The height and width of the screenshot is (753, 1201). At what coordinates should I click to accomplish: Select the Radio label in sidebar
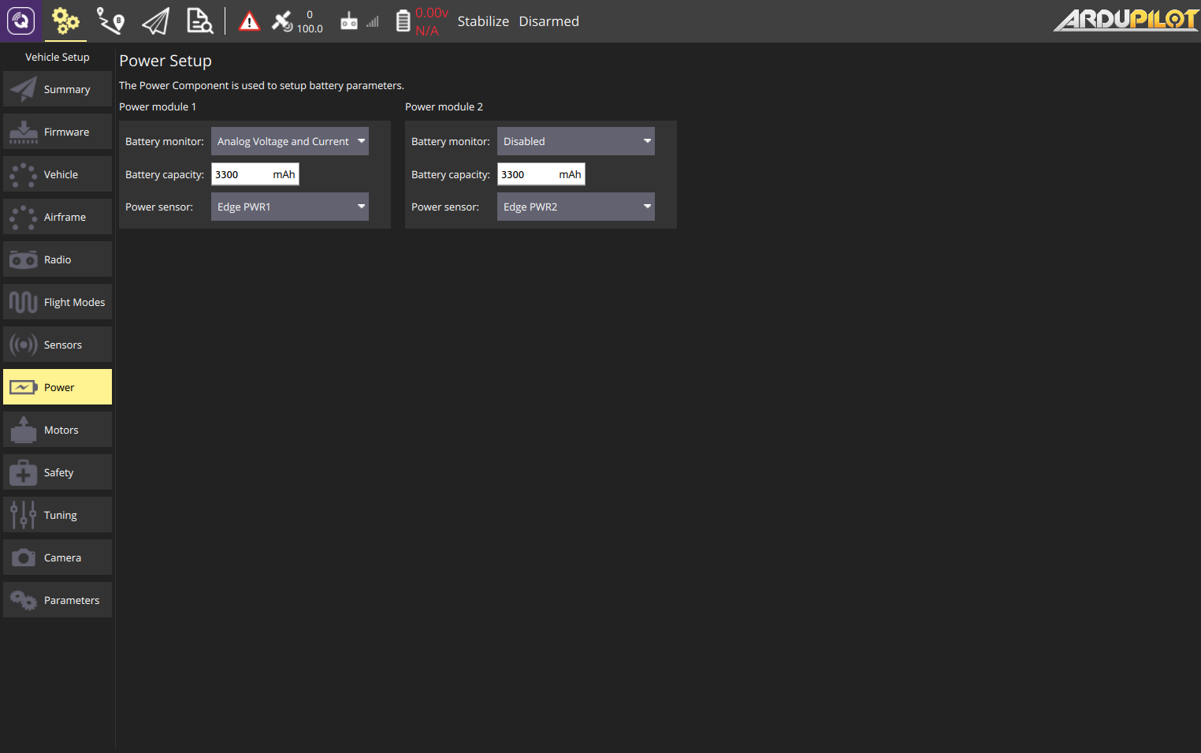(58, 259)
